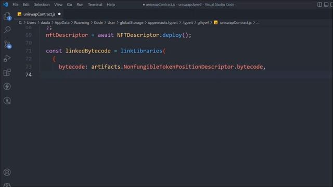Open the Search view

click(x=7, y=30)
